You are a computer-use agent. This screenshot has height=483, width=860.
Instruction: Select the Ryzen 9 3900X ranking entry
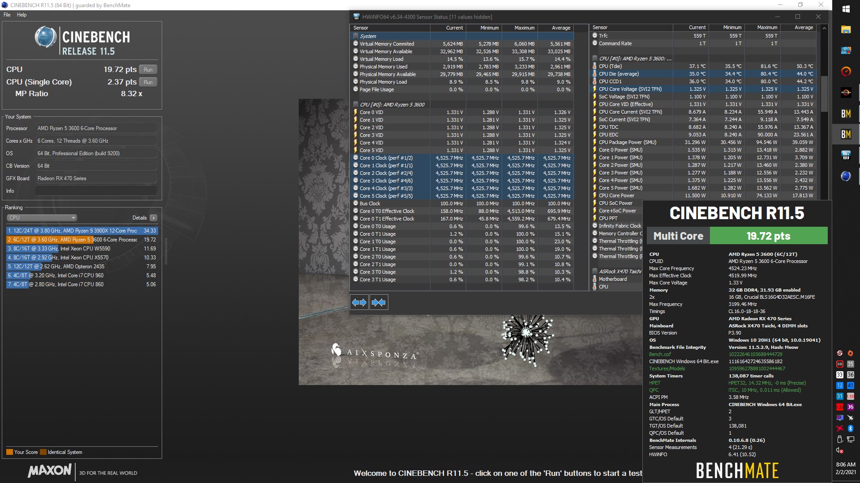click(82, 231)
